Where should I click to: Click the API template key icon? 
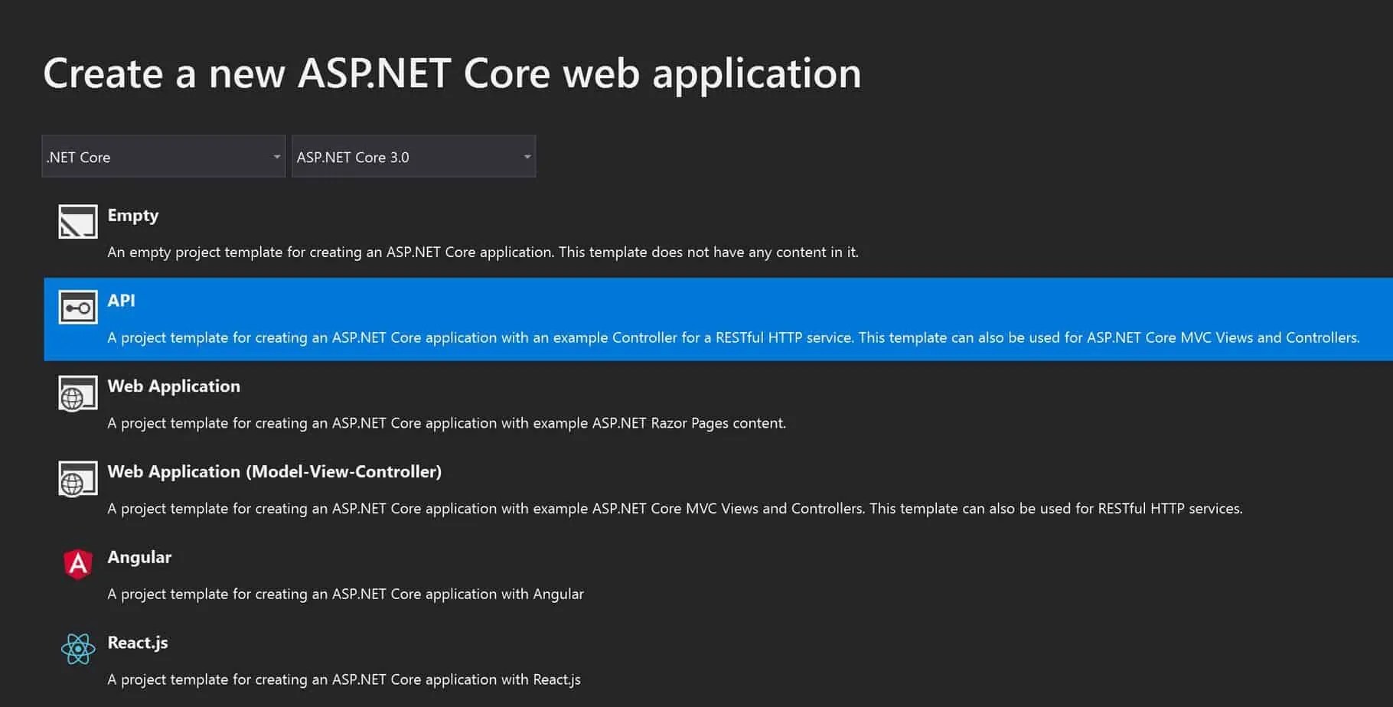pyautogui.click(x=78, y=308)
